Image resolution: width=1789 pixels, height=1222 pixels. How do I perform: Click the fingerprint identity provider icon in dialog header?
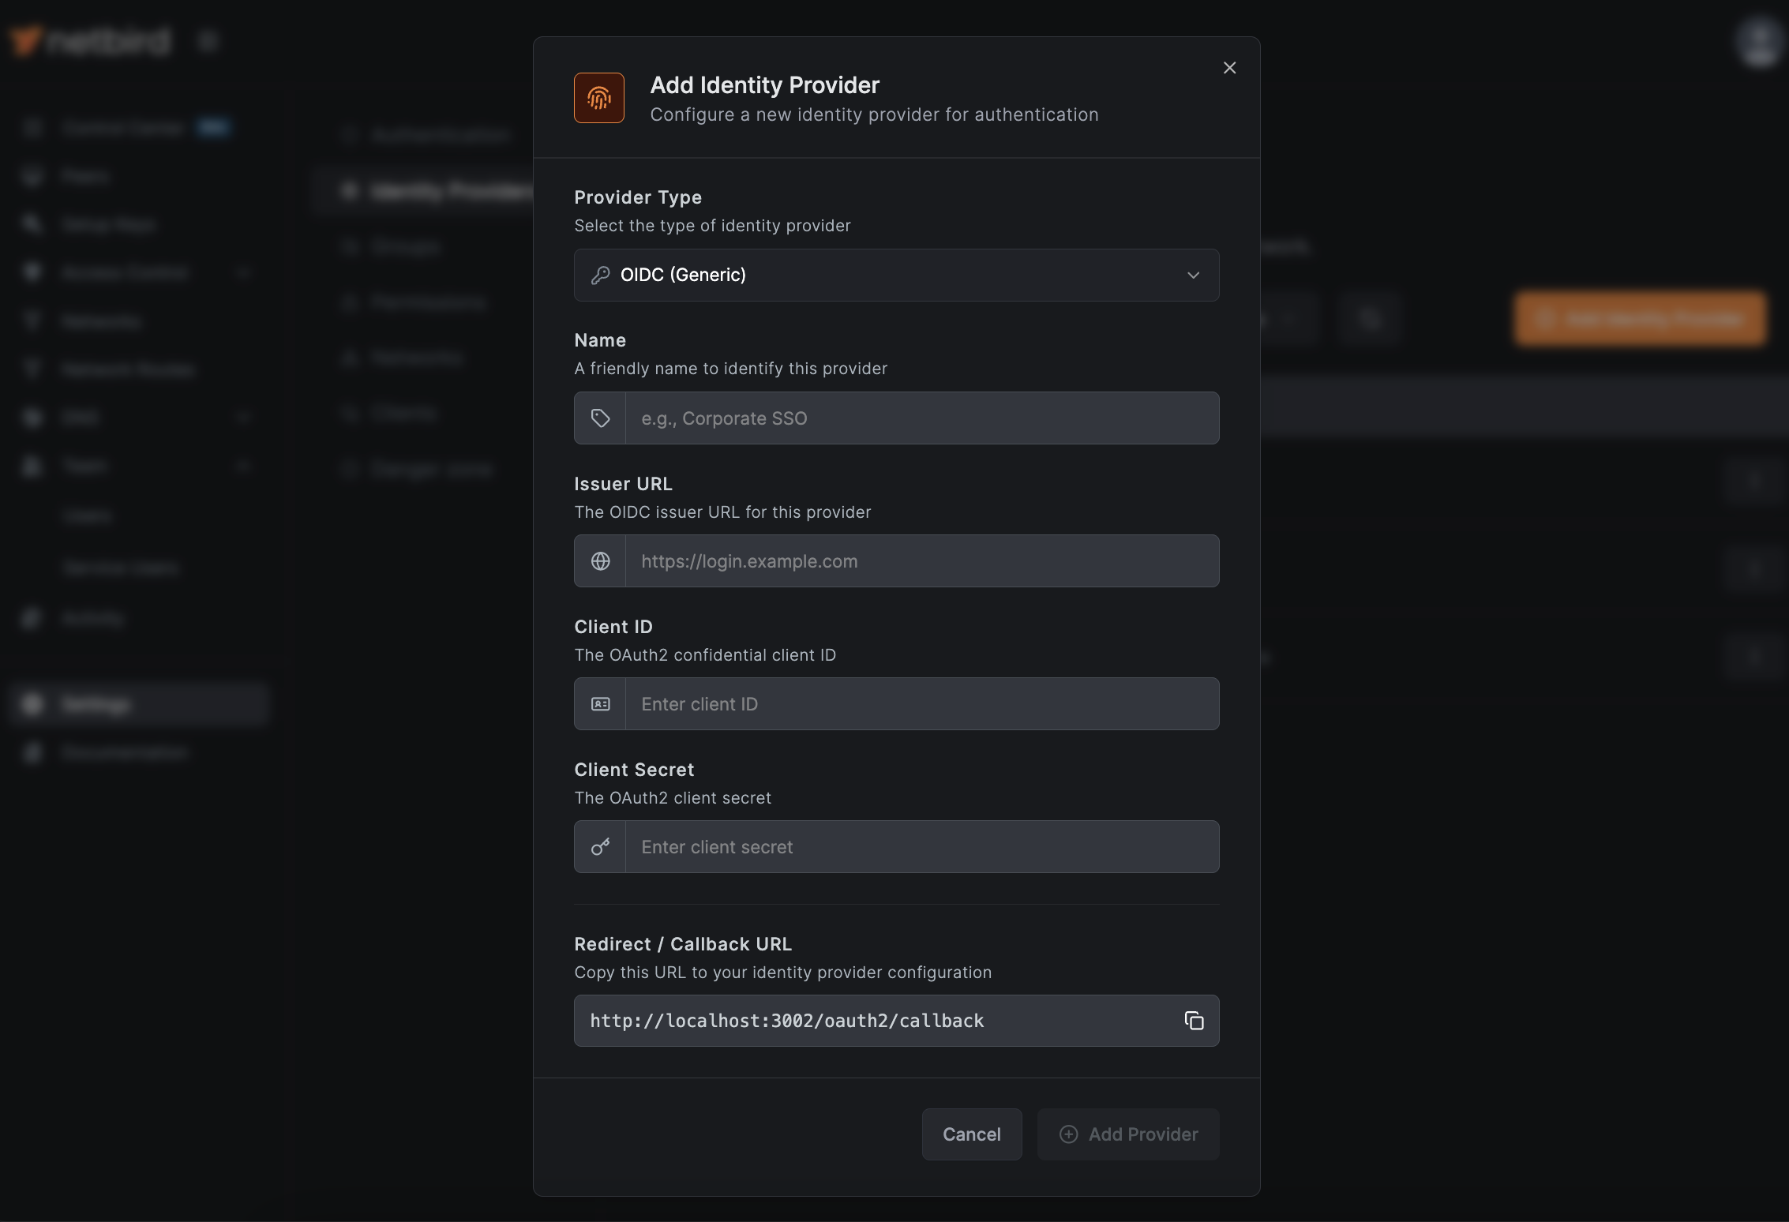pos(598,98)
